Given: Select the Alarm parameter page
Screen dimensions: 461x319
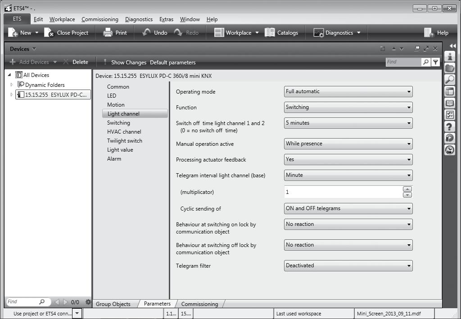Looking at the screenshot, I should [x=114, y=159].
